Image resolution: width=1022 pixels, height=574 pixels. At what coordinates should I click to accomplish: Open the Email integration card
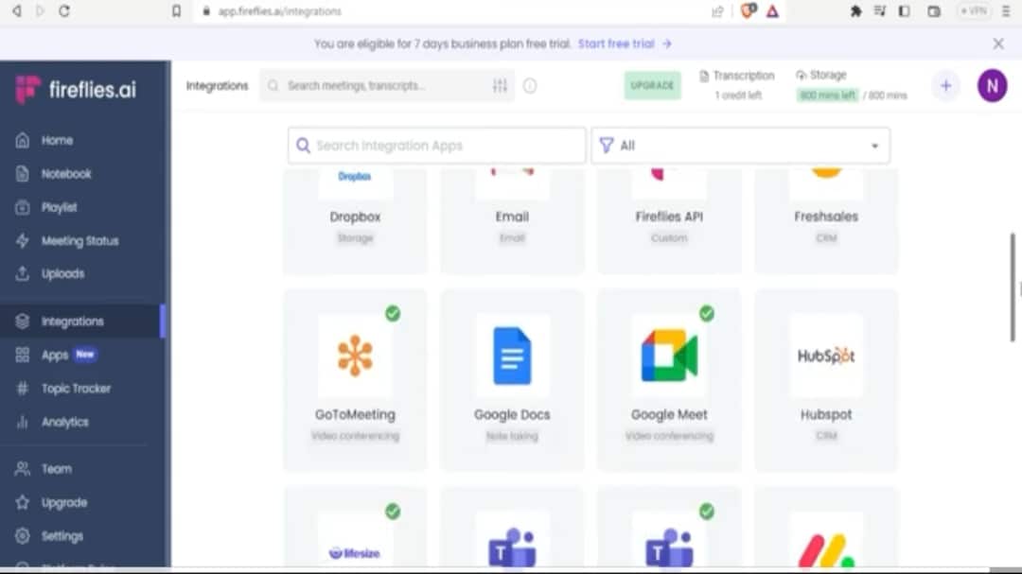point(512,220)
